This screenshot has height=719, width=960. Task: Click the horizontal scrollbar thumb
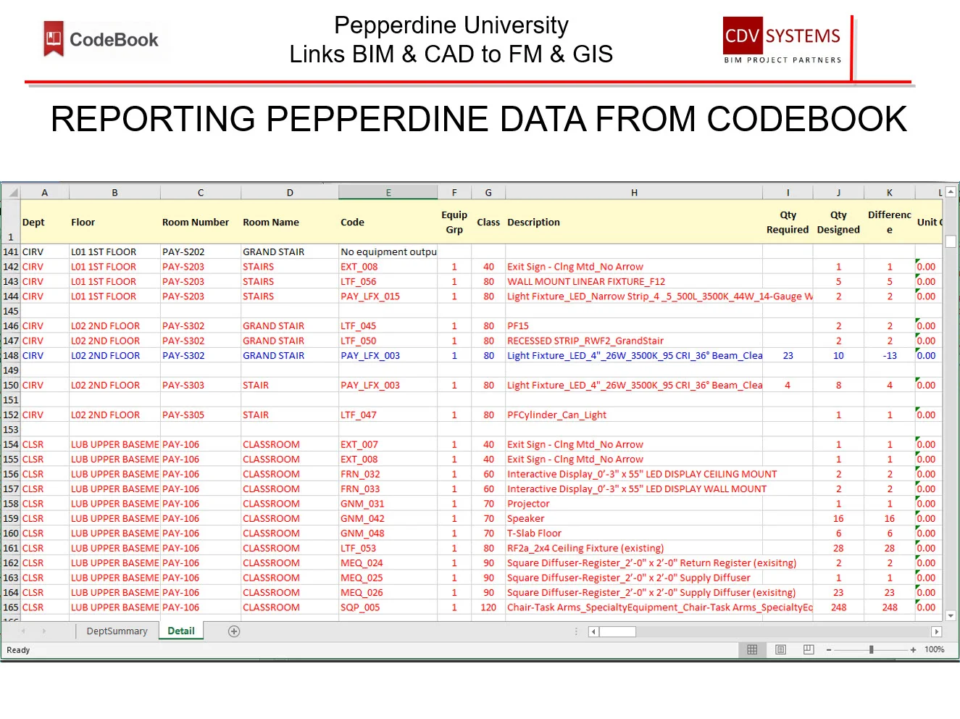click(x=617, y=631)
